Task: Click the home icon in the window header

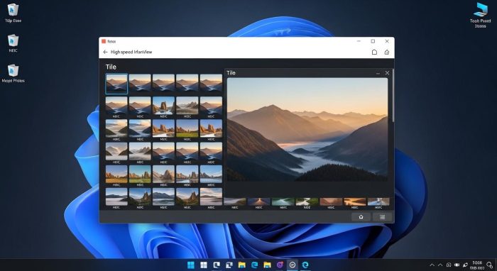Action: (x=387, y=52)
